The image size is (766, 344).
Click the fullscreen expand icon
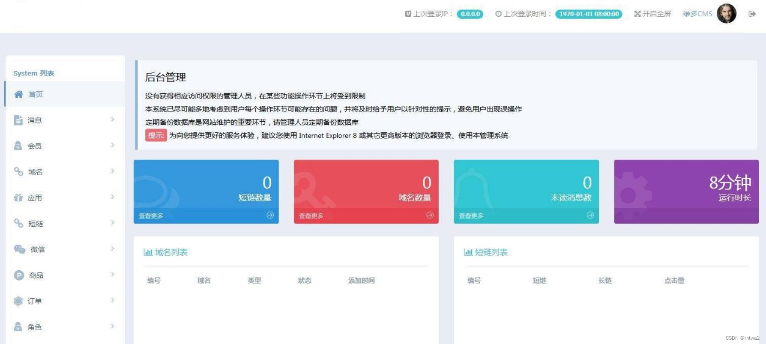(637, 14)
